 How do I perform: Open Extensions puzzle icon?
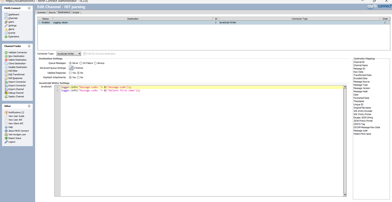point(6,37)
